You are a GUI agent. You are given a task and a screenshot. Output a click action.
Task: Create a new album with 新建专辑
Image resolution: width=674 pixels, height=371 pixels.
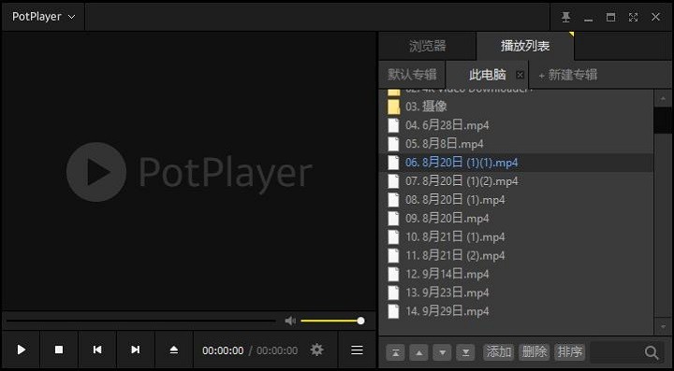568,75
